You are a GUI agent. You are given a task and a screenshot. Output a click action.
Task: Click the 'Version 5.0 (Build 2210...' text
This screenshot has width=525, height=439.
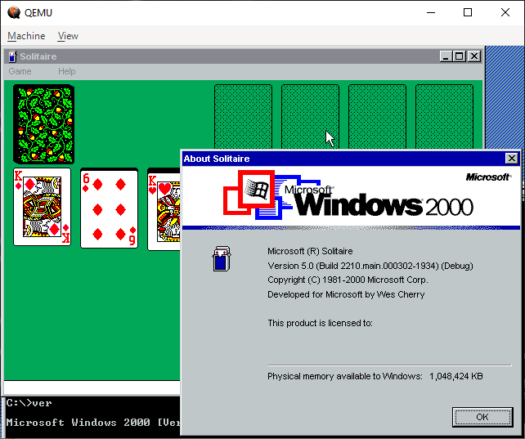370,266
